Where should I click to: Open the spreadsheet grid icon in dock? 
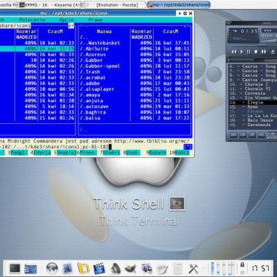[178, 269]
